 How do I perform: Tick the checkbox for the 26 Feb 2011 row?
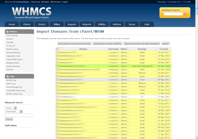click(57, 73)
